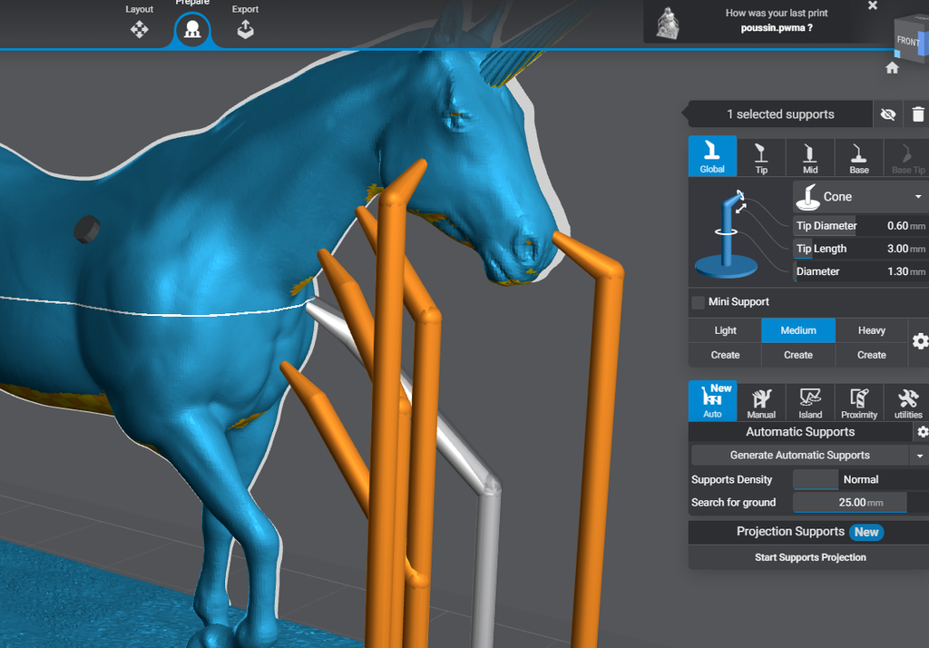
Task: Enable the Mini Support checkbox
Action: (x=698, y=301)
